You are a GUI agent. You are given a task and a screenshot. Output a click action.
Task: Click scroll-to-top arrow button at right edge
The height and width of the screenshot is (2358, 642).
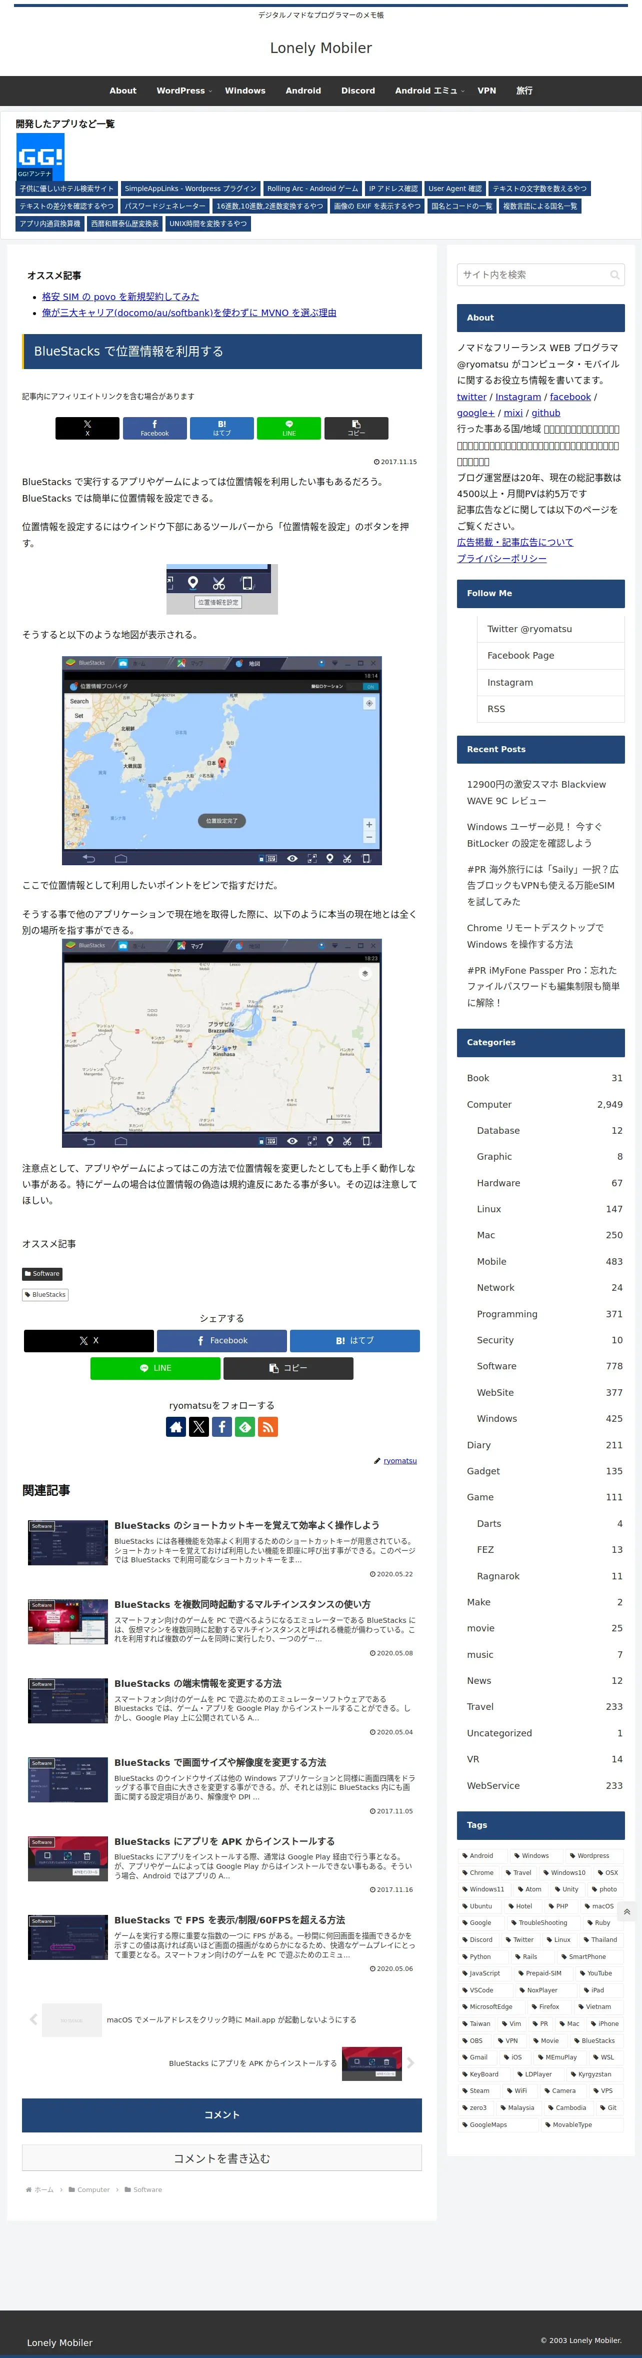pyautogui.click(x=626, y=1911)
